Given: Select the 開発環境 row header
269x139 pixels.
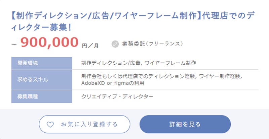Looking at the screenshot, I should tap(28, 63).
